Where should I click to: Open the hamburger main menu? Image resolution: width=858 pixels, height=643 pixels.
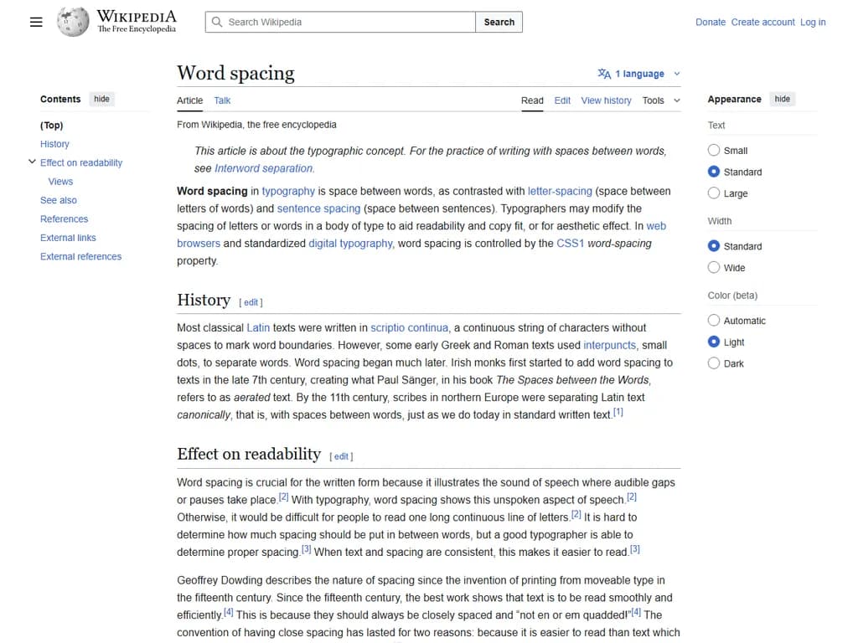pos(35,22)
